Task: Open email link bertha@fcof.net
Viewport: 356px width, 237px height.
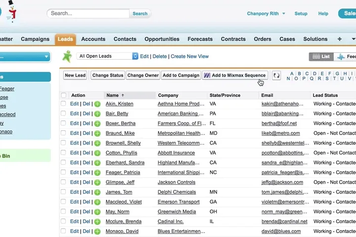Action: 279,123
